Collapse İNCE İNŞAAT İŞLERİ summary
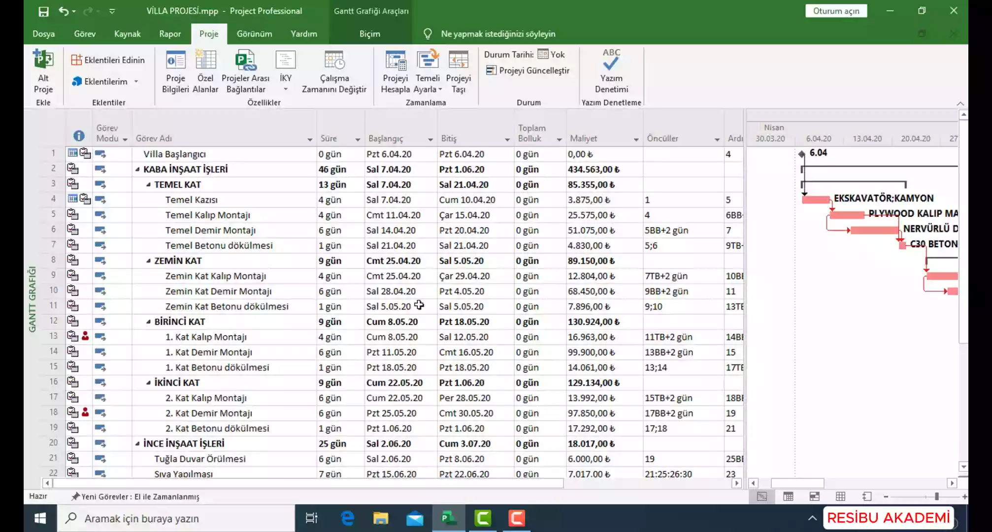This screenshot has width=992, height=532. coord(137,443)
